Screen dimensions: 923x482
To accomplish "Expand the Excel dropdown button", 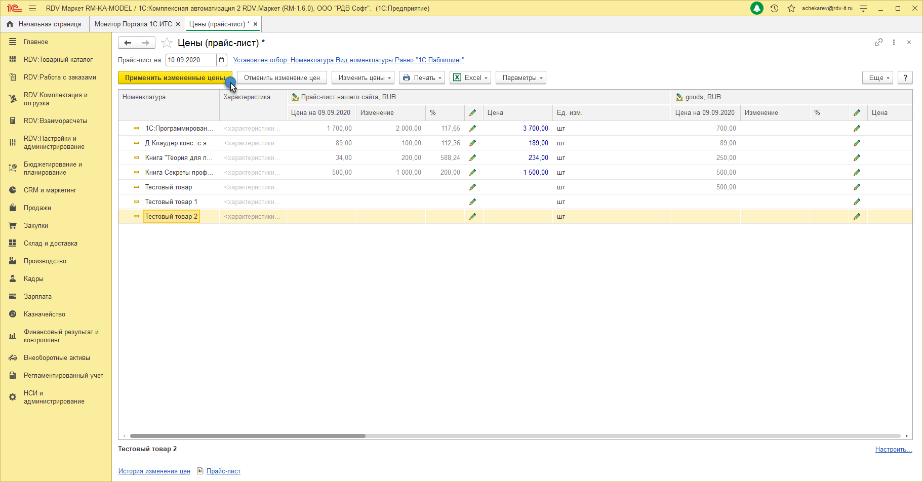I will (471, 78).
